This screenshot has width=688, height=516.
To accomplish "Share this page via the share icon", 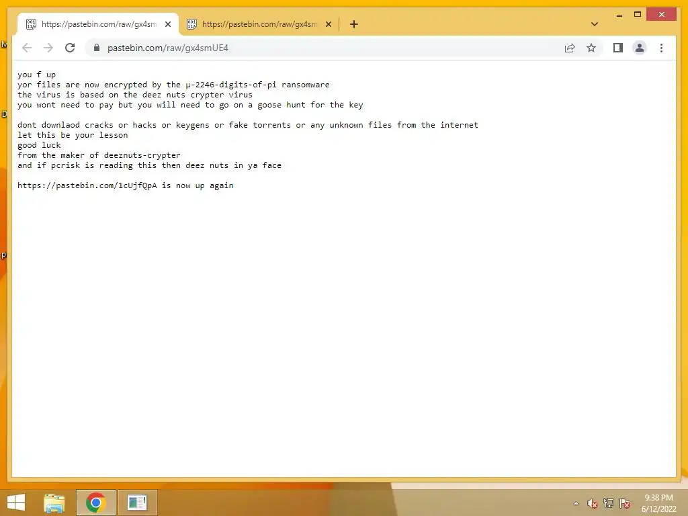I will 570,48.
